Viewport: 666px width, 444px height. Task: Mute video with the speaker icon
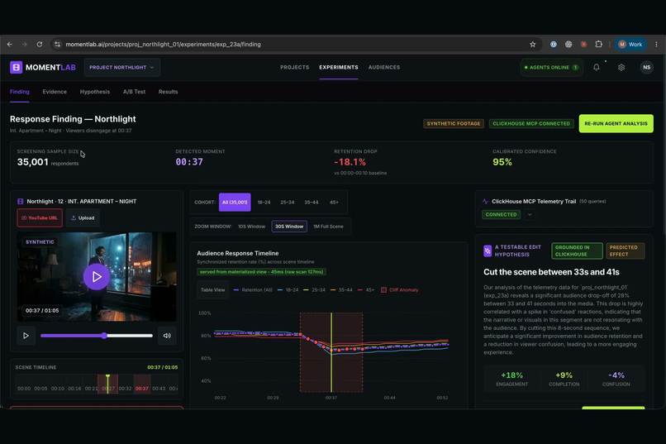pos(167,336)
